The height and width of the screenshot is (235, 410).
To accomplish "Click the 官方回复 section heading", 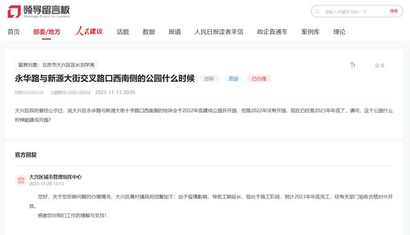I will click(x=25, y=155).
